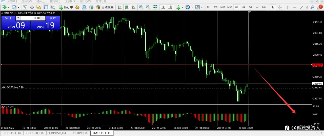Switch to the EURUSD,H4 chart tab
Image resolution: width=324 pixels, height=136 pixels.
point(11,133)
